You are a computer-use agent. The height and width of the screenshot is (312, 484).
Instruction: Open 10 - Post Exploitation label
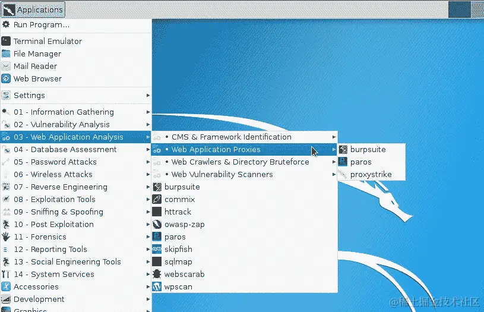click(53, 224)
